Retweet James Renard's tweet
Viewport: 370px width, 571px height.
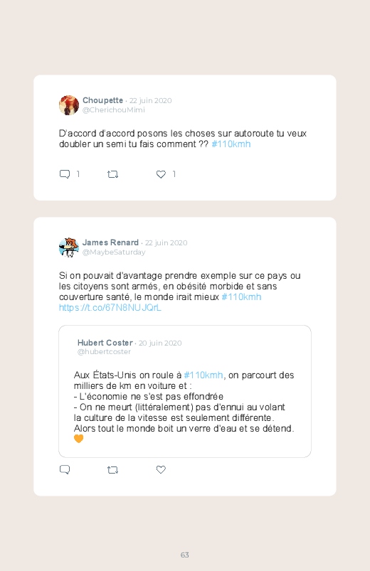113,470
